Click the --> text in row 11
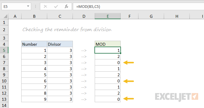This screenshot has width=204, height=108. (84, 87)
